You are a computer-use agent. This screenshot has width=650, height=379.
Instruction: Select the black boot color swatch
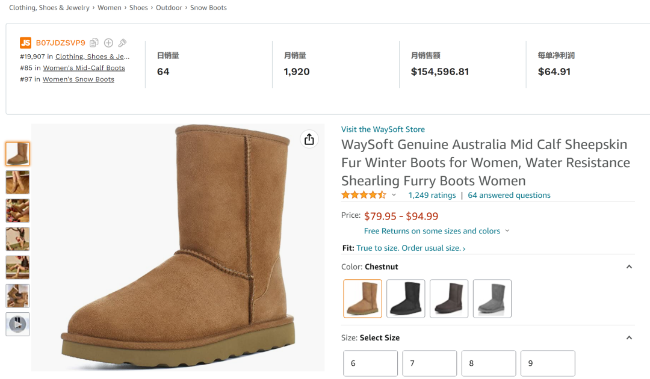pos(406,298)
